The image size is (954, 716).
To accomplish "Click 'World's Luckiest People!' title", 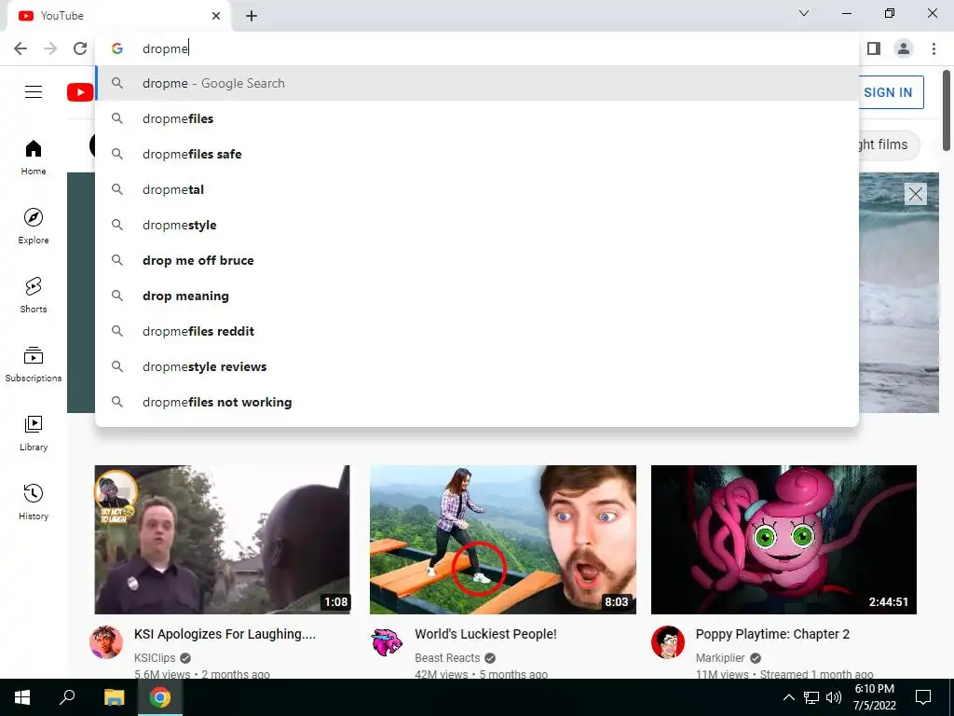I will click(x=485, y=634).
